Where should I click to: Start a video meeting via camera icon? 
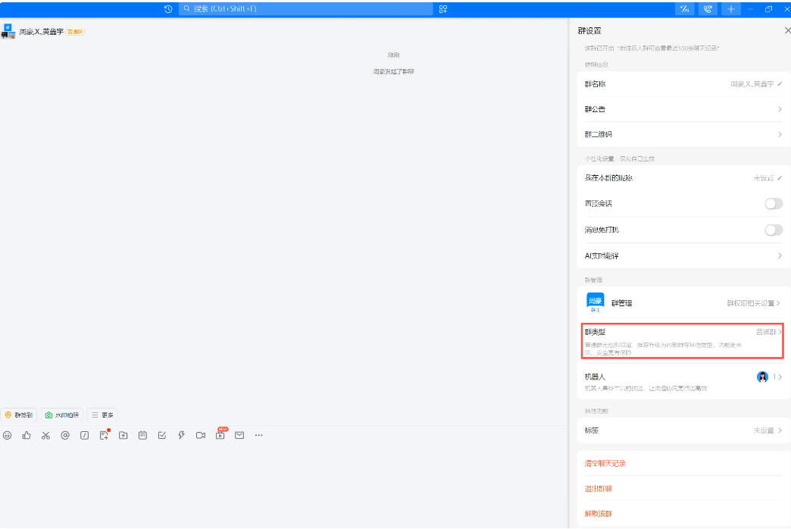pyautogui.click(x=201, y=436)
